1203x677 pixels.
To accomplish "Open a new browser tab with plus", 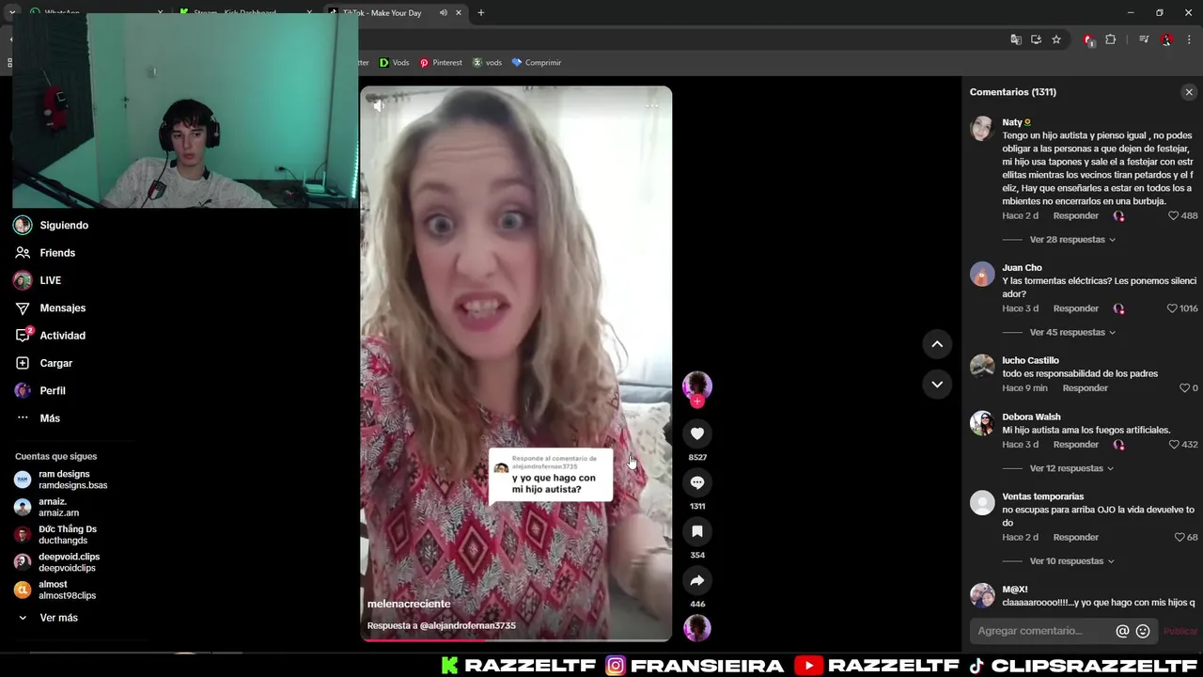I will pyautogui.click(x=480, y=13).
